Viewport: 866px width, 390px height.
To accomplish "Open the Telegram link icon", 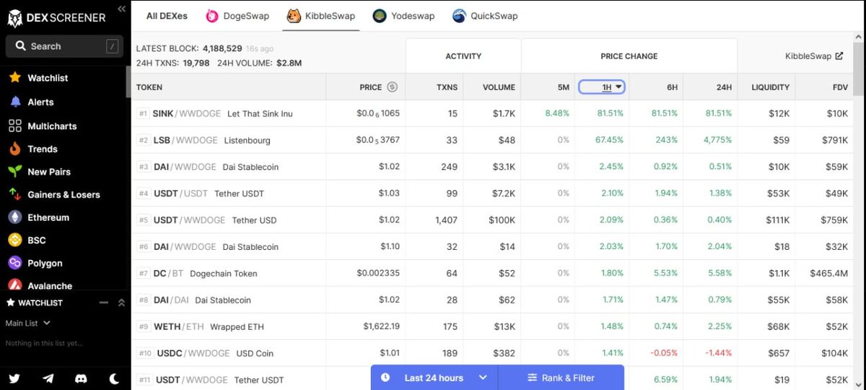I will point(48,378).
